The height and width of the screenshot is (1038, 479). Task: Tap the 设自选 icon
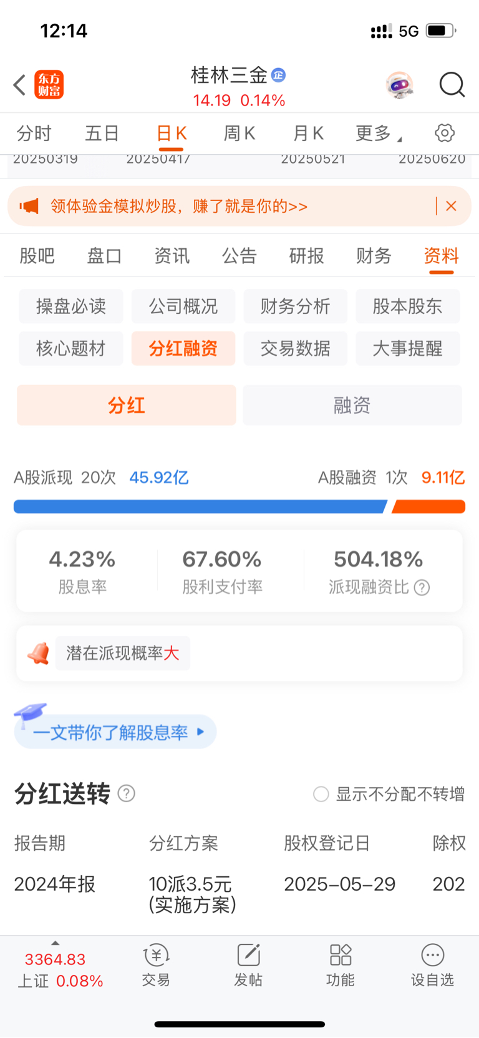(x=432, y=965)
